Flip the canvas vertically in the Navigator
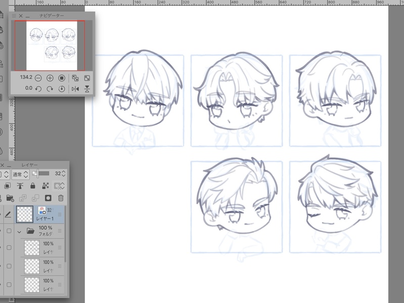This screenshot has height=303, width=404. pyautogui.click(x=87, y=89)
